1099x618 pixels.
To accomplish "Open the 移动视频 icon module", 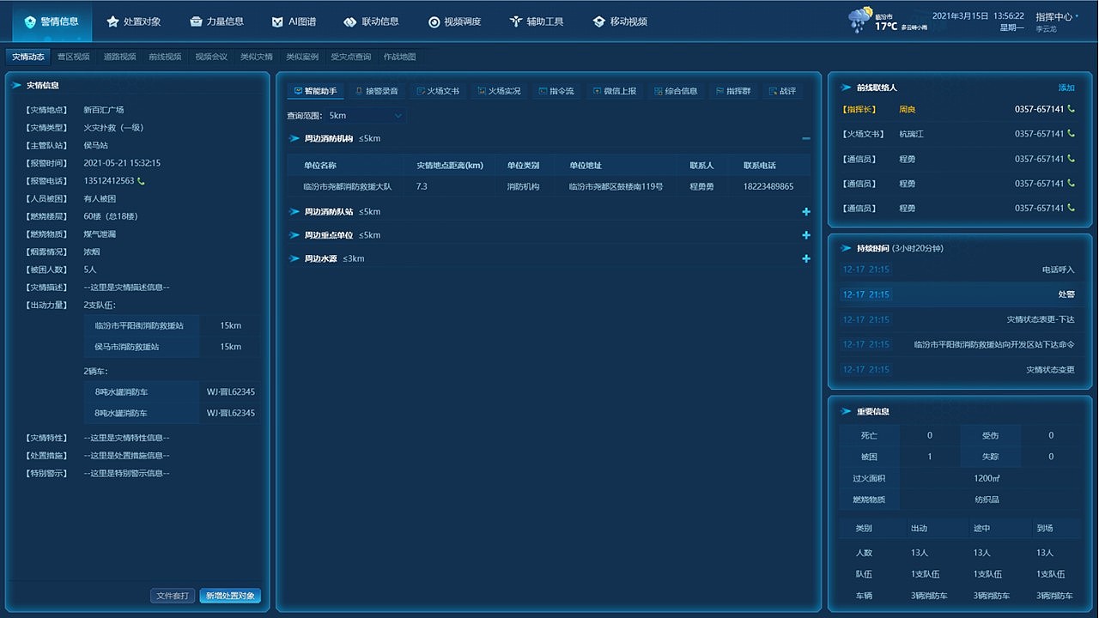I will [620, 21].
